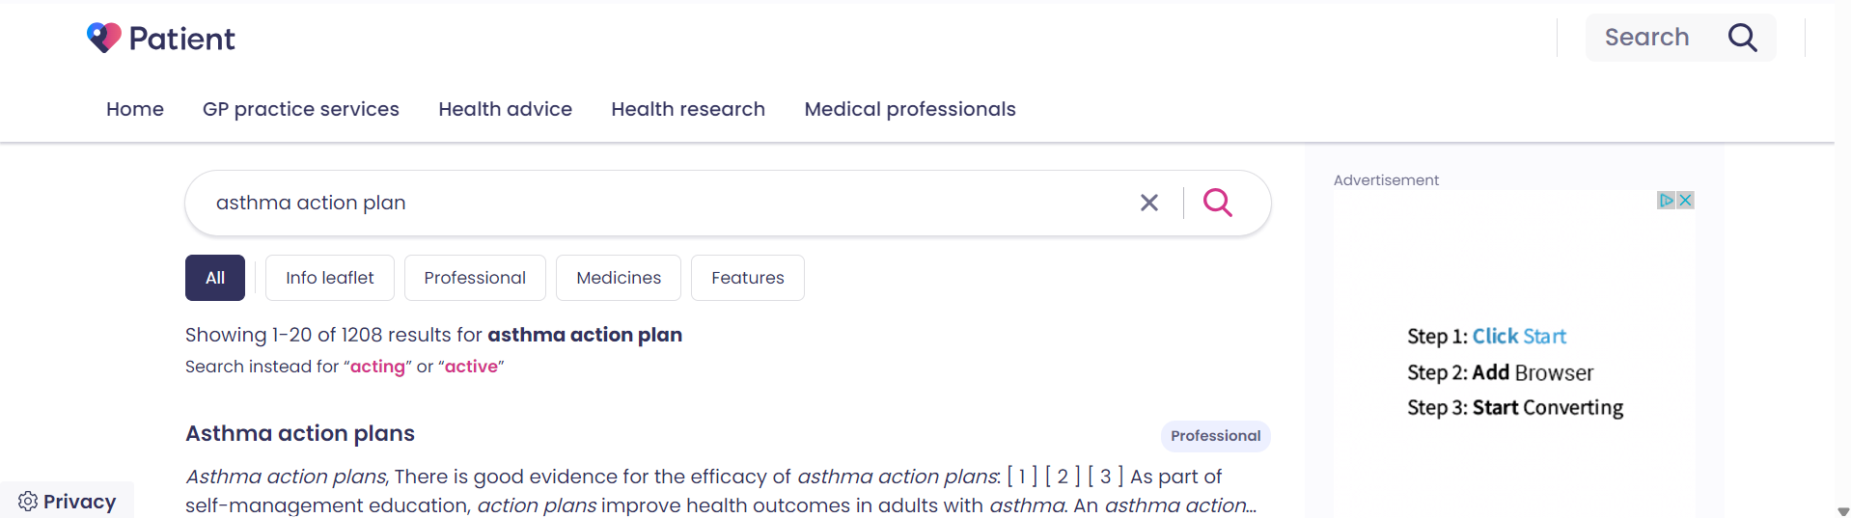The height and width of the screenshot is (518, 1851).
Task: Open the Health advice menu
Action: point(506,109)
